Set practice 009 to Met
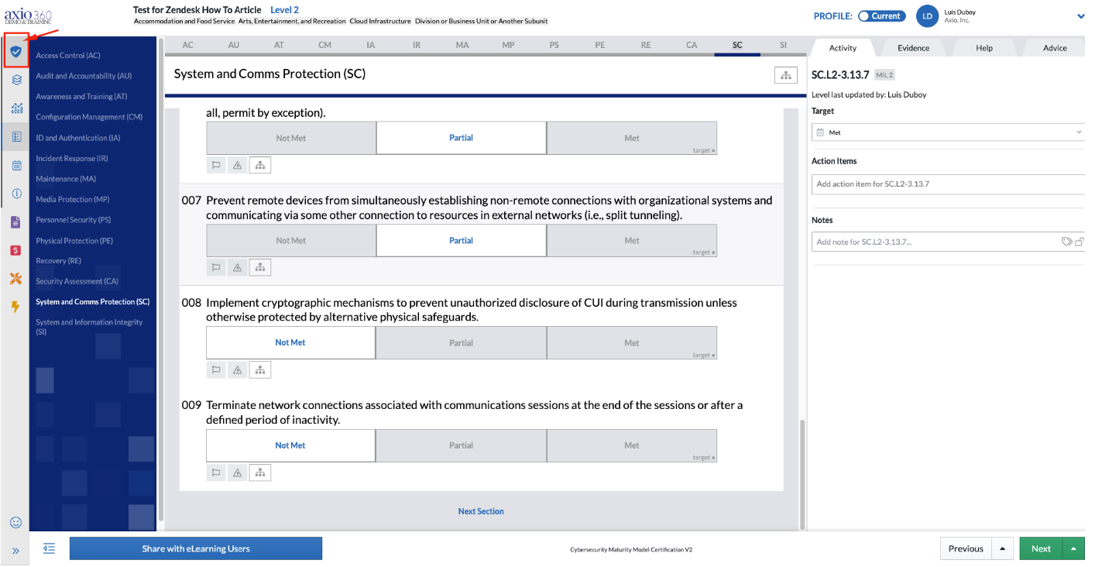 (632, 445)
